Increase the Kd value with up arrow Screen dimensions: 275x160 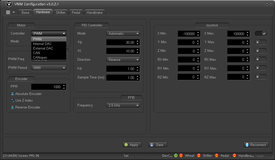coord(137,68)
